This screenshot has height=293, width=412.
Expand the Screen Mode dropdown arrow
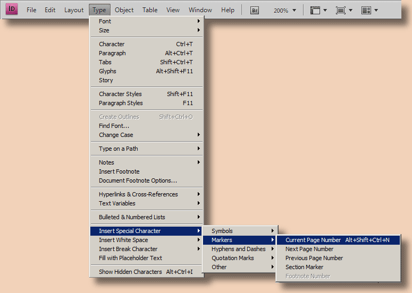350,10
